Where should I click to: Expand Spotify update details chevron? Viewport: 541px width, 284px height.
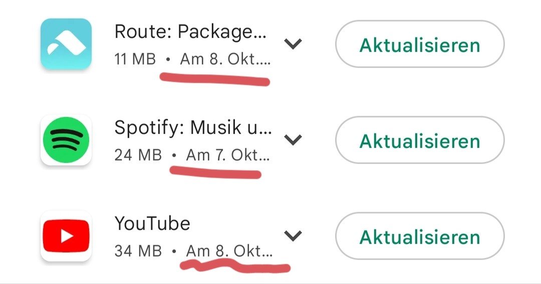(293, 139)
